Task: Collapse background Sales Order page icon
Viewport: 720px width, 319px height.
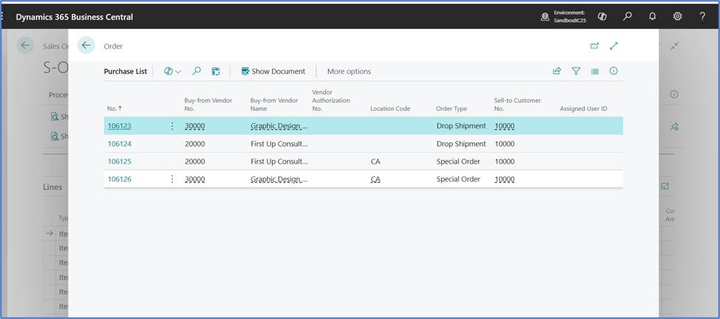Action: pos(674,45)
